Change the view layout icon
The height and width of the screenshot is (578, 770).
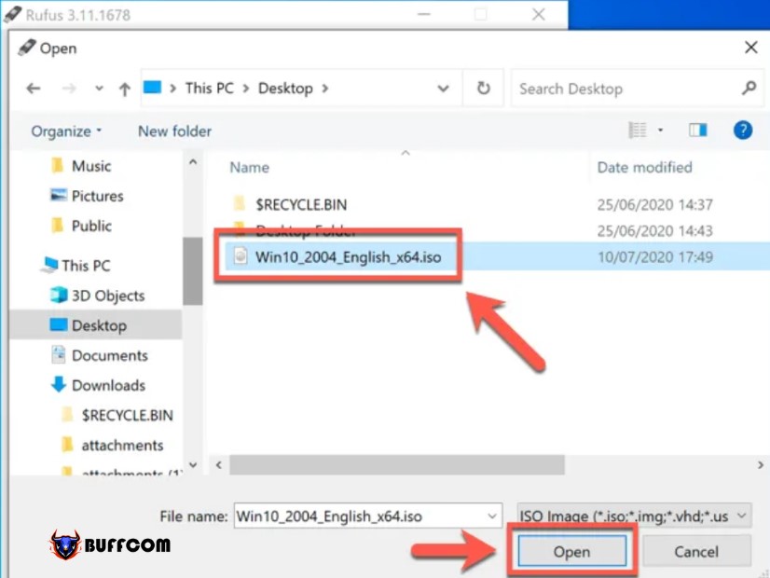pyautogui.click(x=638, y=131)
